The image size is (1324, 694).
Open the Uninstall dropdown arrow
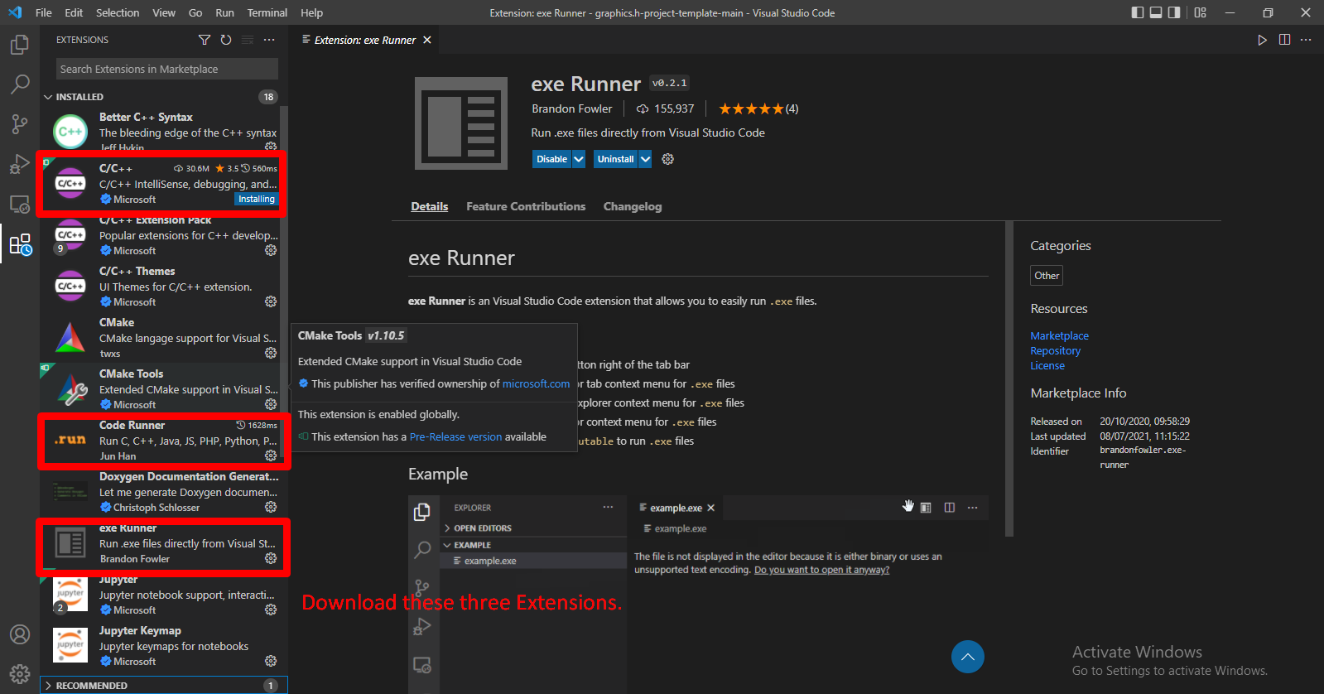click(x=645, y=159)
